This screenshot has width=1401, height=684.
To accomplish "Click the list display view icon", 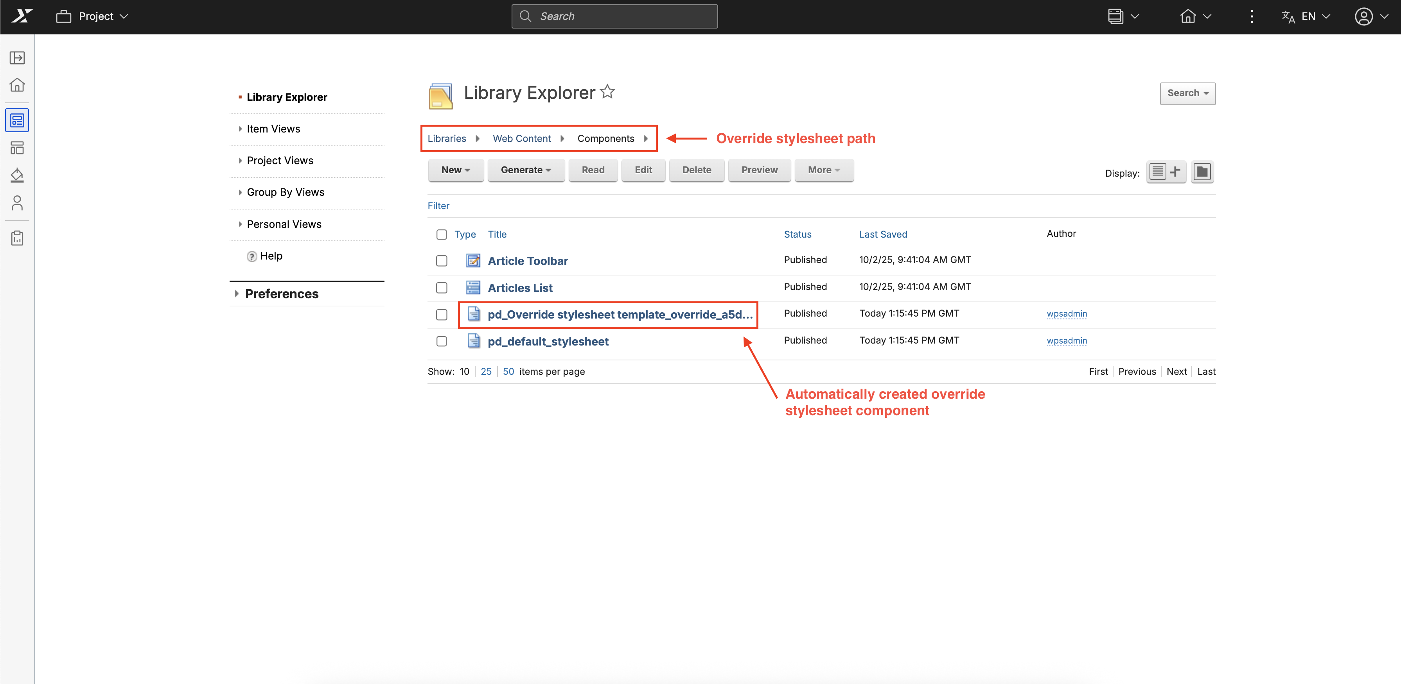I will click(1157, 172).
